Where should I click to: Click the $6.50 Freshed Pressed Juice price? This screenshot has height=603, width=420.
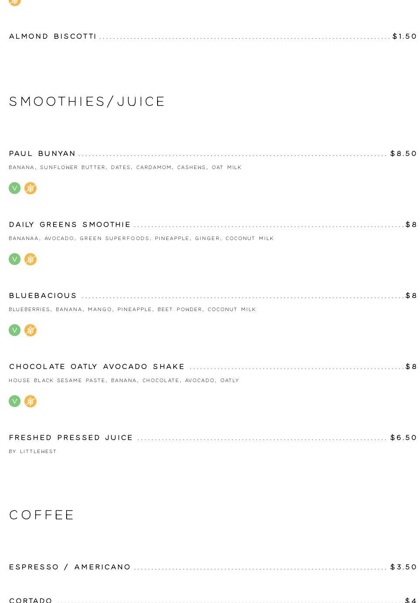point(403,437)
